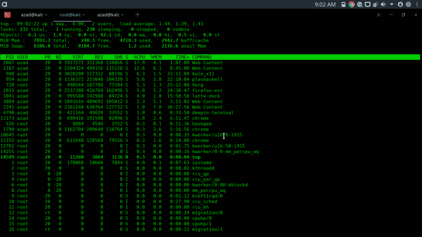Click the display configuration tray icon
The image size is (422, 237).
pyautogui.click(x=368, y=4)
